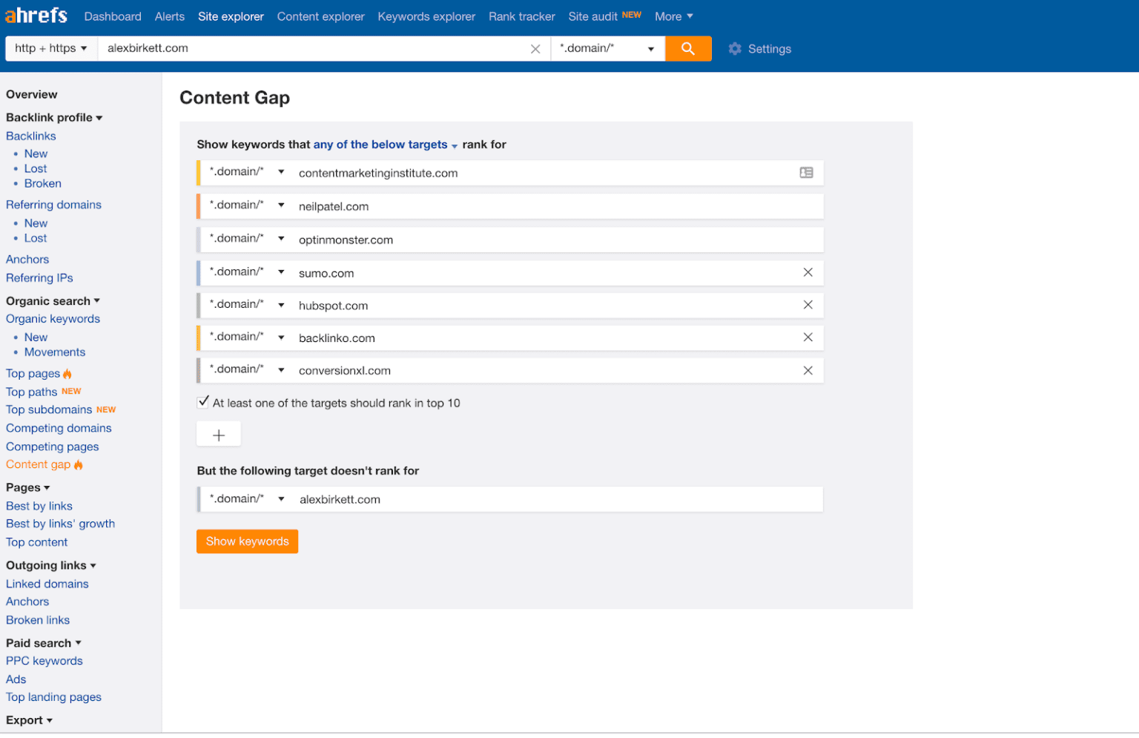1139x738 pixels.
Task: Clear the alexbirkett.com search field
Action: pyautogui.click(x=535, y=48)
